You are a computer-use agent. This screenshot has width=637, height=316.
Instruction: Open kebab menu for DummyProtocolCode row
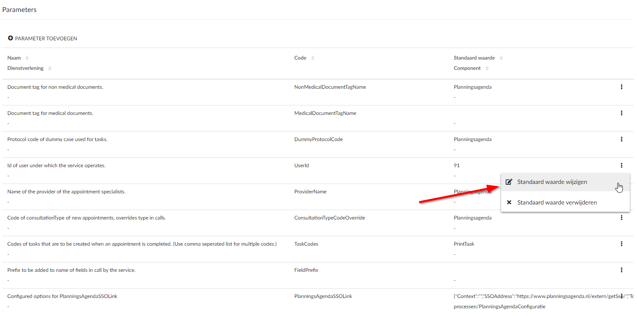pos(621,139)
